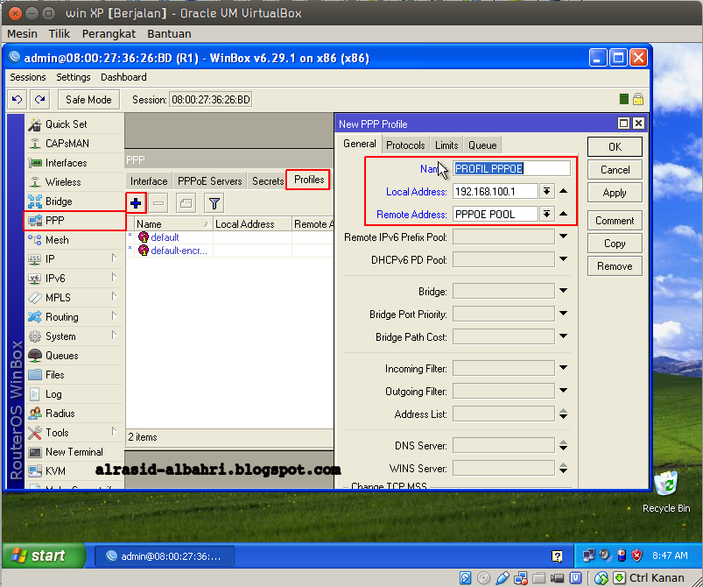
Task: Click the red shield security tray icon
Action: [636, 555]
